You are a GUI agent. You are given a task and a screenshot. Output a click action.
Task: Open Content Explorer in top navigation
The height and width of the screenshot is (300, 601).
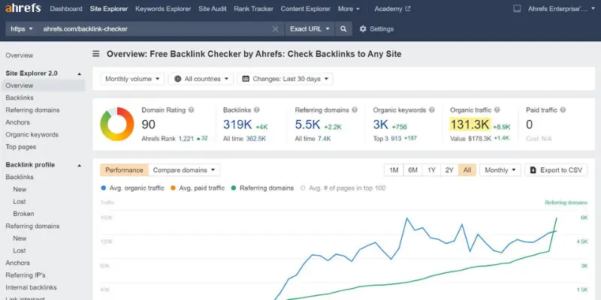pos(306,9)
